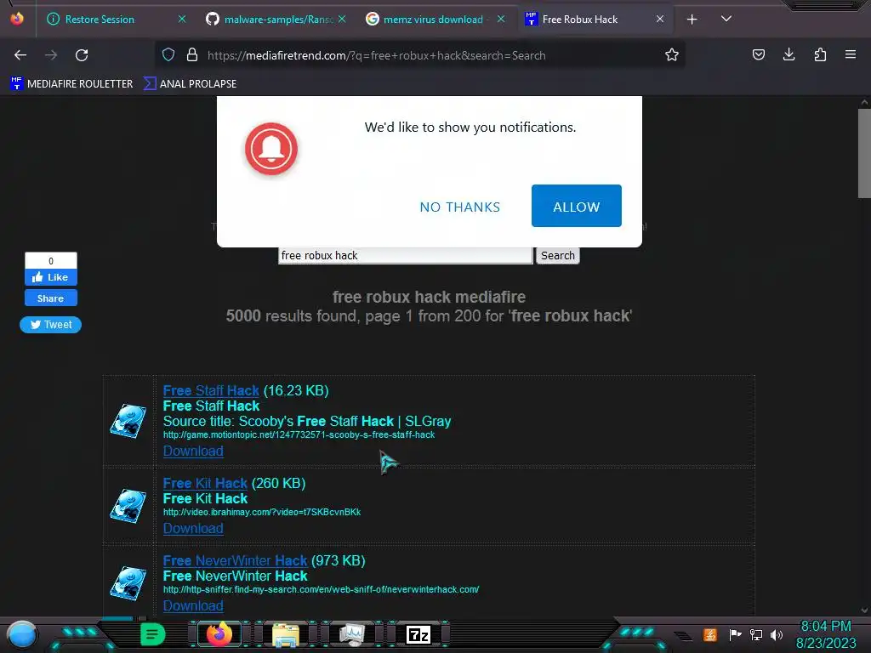Bookmark this page with the star icon
Image resolution: width=871 pixels, height=653 pixels.
(672, 55)
